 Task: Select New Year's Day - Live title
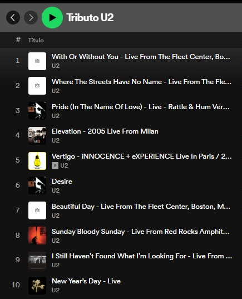coord(86,281)
